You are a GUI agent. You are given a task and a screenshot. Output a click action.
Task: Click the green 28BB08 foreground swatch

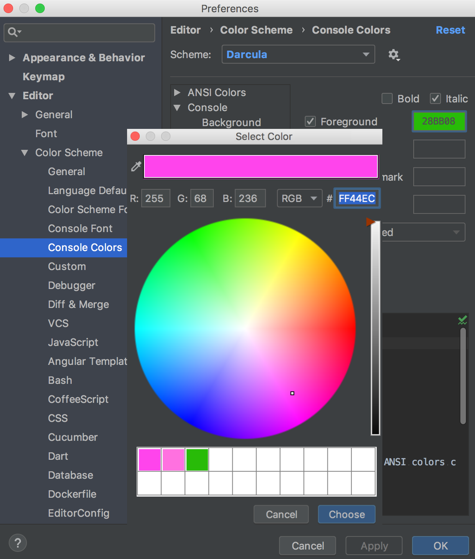[439, 121]
